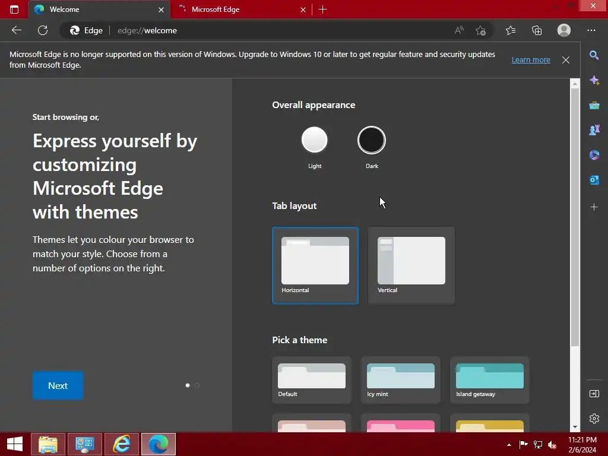Pick the yellow theme below Island getaway
608x456 pixels.
click(x=490, y=424)
